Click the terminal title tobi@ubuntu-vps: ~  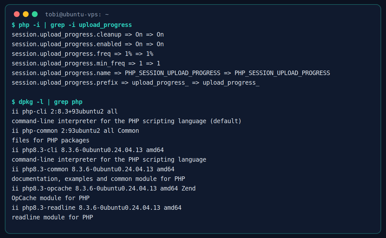77,14
